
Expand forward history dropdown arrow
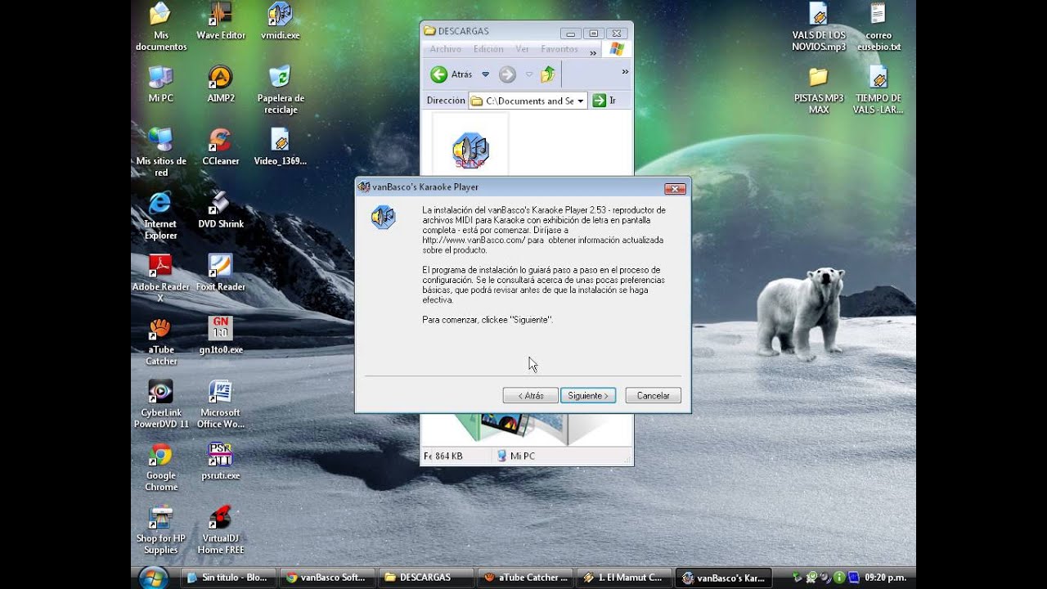pos(529,74)
